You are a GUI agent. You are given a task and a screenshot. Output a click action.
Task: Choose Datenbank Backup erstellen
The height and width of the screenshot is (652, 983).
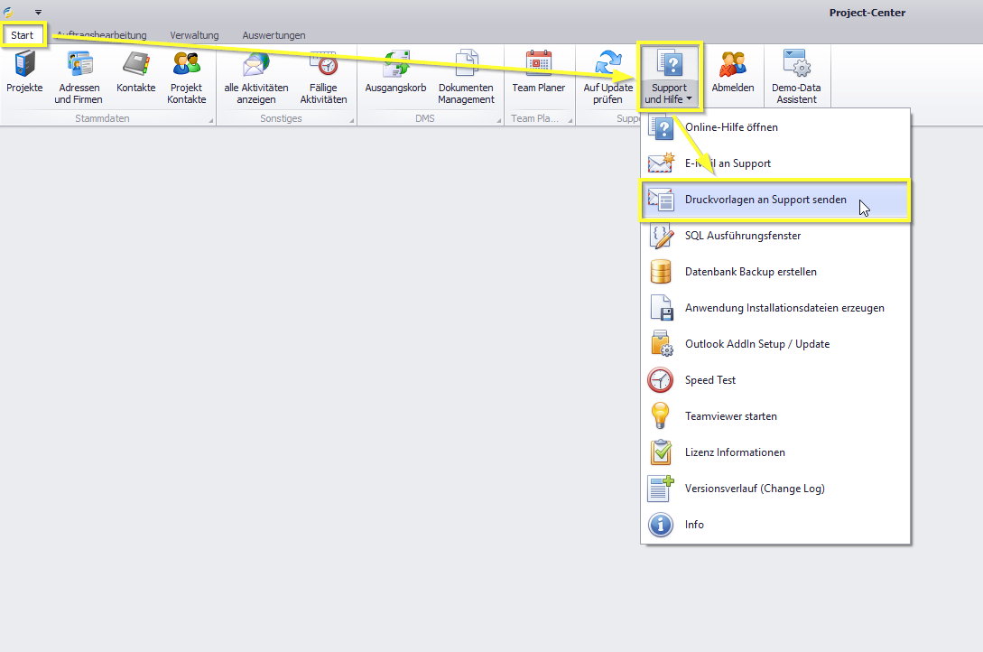click(750, 272)
